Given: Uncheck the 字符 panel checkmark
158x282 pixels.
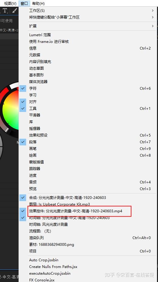Looking at the screenshot, I should tap(23, 88).
